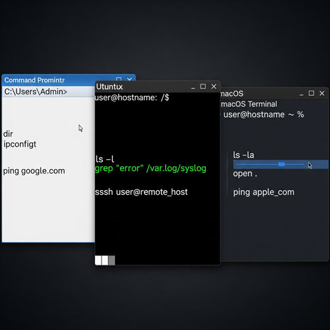Click the macOS window title
Viewport: 330px width, 330px height.
232,94
